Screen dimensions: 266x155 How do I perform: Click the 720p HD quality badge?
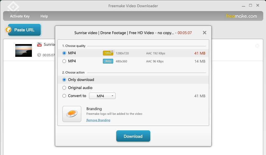tap(108, 53)
